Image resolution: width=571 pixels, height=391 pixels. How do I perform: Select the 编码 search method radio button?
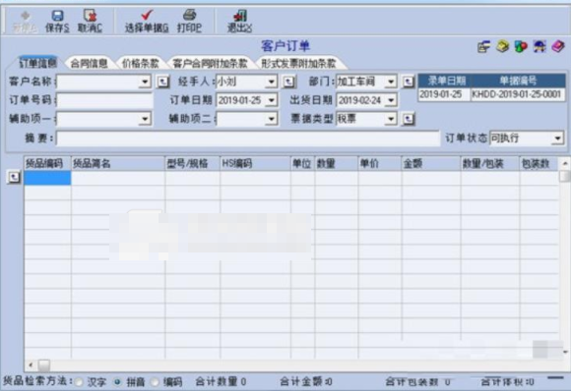156,382
